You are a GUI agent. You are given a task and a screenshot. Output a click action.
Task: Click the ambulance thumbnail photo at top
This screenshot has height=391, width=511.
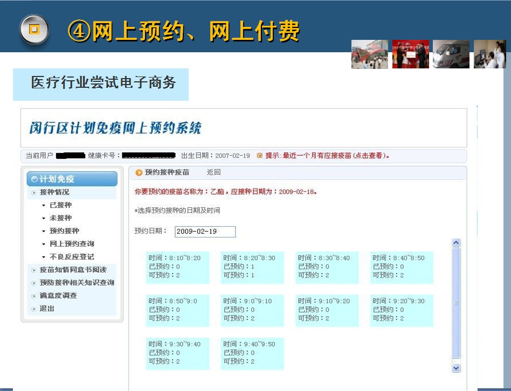click(451, 54)
